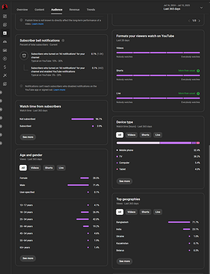Image resolution: width=210 pixels, height=274 pixels.
Task: Go to next card page with right chevron
Action: pos(200,21)
